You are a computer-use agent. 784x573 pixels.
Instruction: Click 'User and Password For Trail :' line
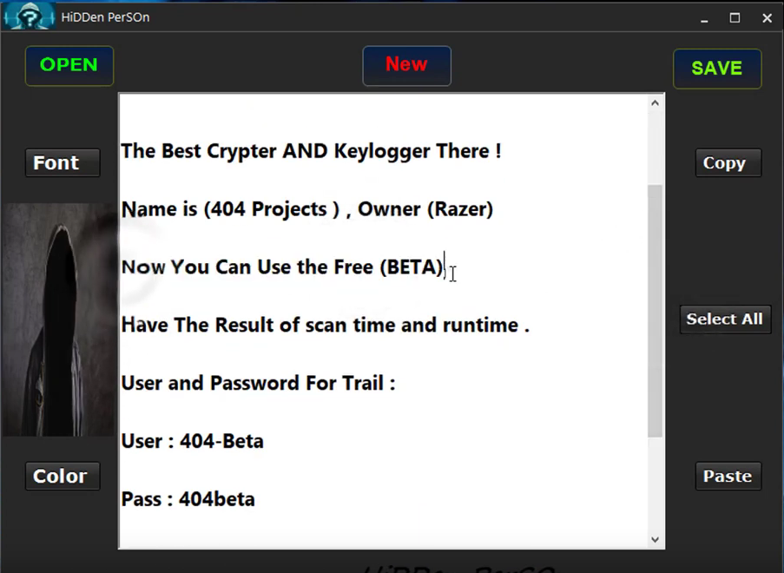pos(258,383)
